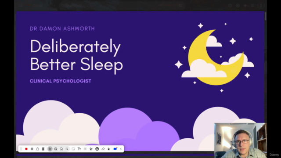Pause the screen recording
281x158 pixels.
tap(32, 149)
